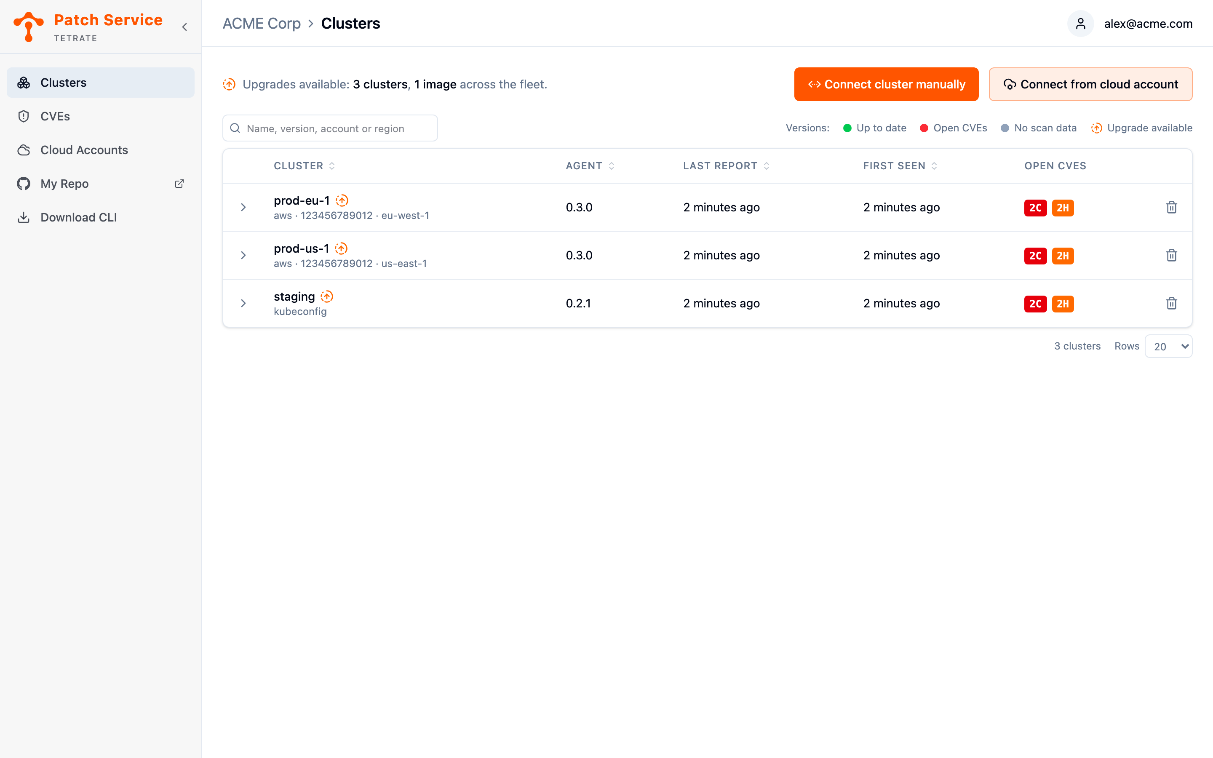This screenshot has width=1213, height=758.
Task: Go to Cloud Accounts
Action: tap(100, 150)
